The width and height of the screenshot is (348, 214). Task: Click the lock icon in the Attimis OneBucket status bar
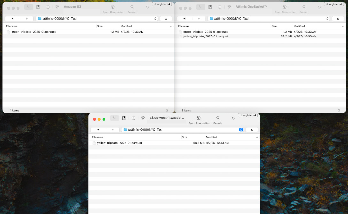339,110
